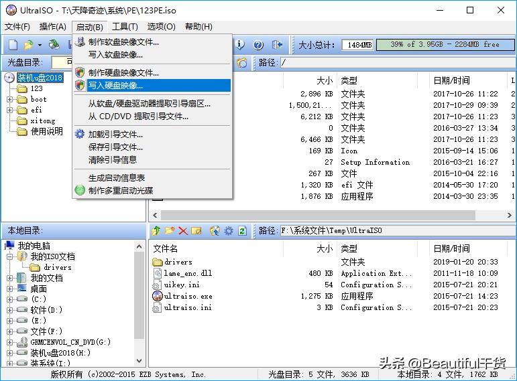Click the 文件名 column header in local list
517x381 pixels.
[x=217, y=248]
